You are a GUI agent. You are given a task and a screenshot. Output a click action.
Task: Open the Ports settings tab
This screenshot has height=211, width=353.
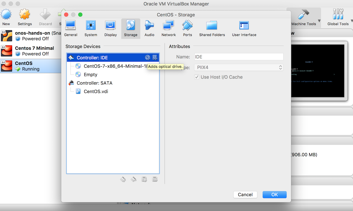coord(187,28)
